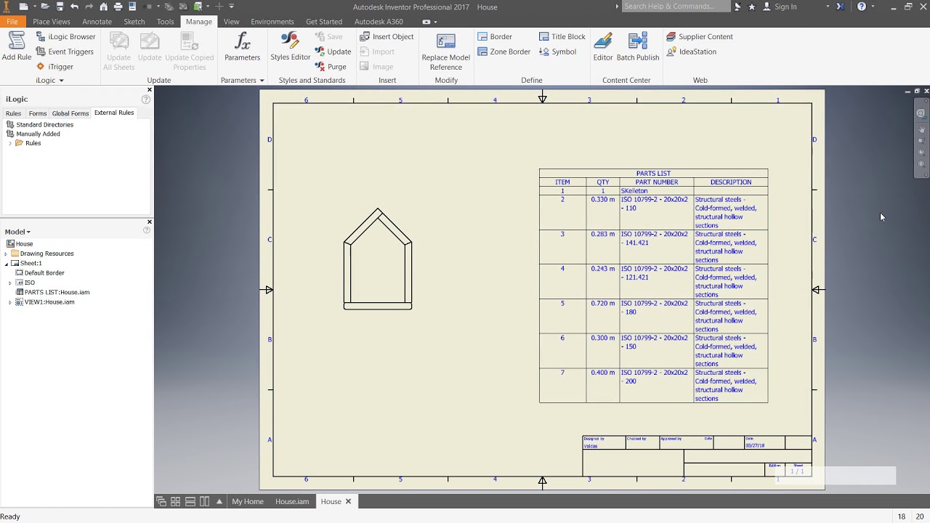Purge unused styles
The height and width of the screenshot is (523, 930).
click(331, 67)
